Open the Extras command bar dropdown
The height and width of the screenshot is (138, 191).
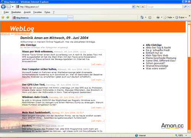pos(181,18)
